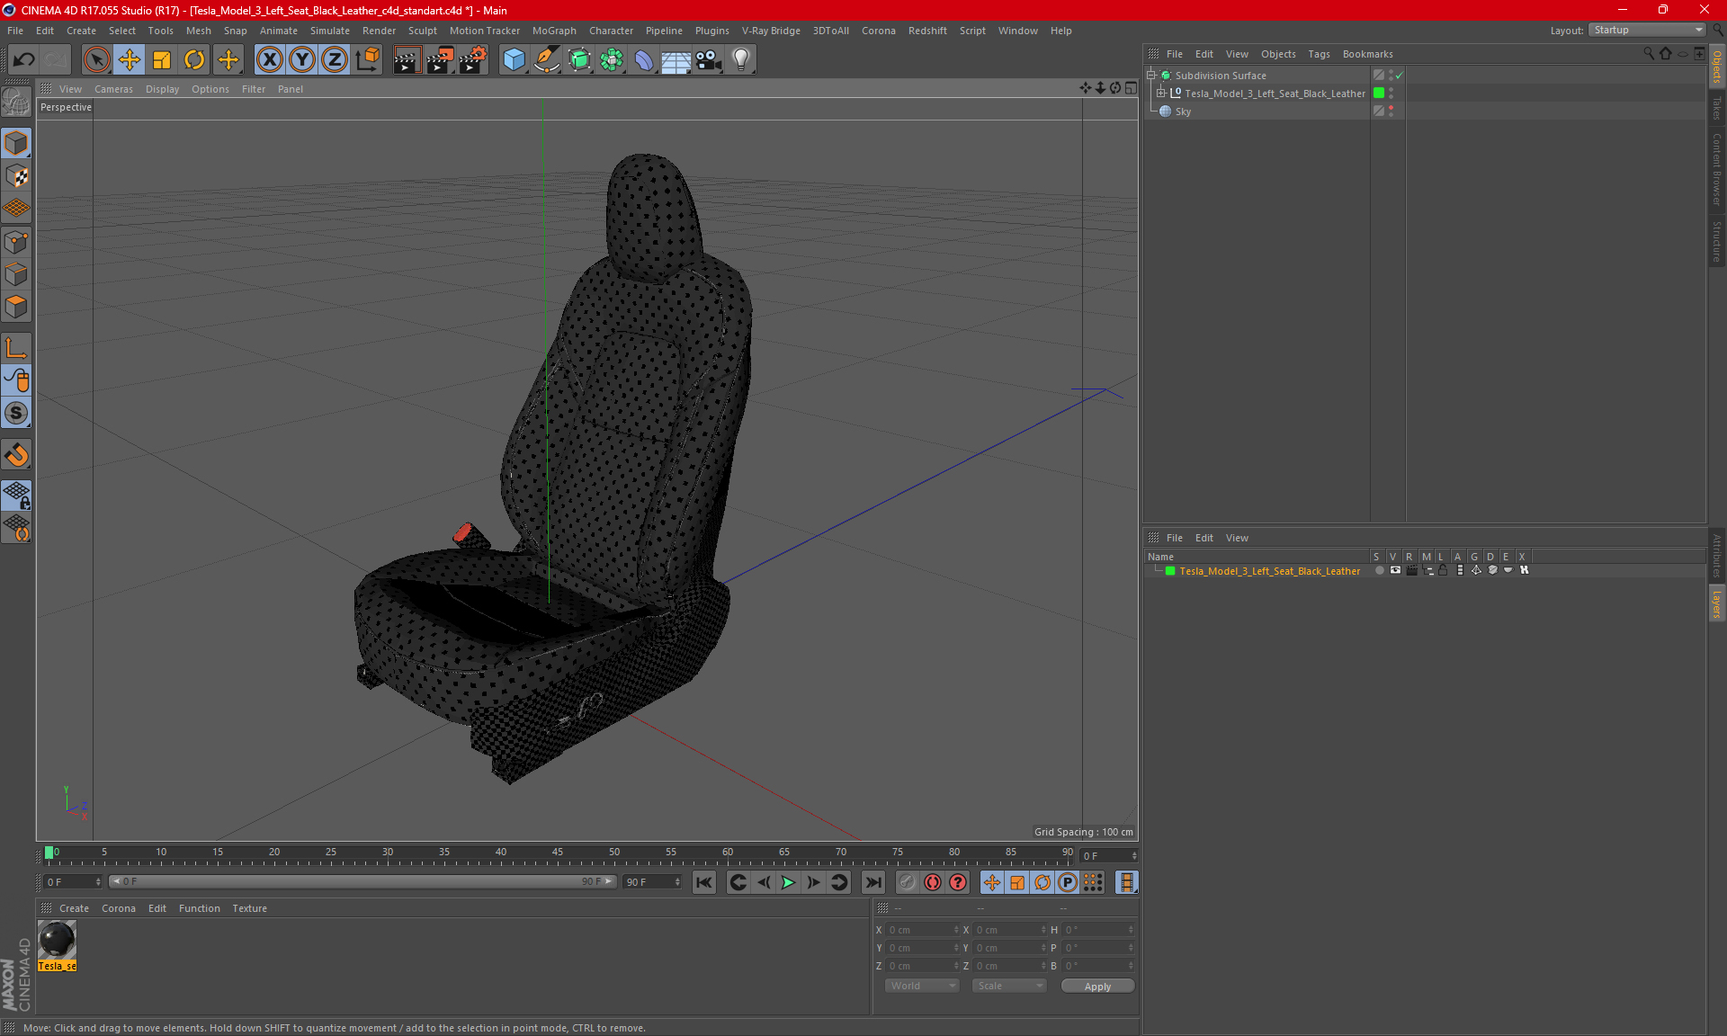
Task: Toggle X axis lock
Action: tap(269, 60)
